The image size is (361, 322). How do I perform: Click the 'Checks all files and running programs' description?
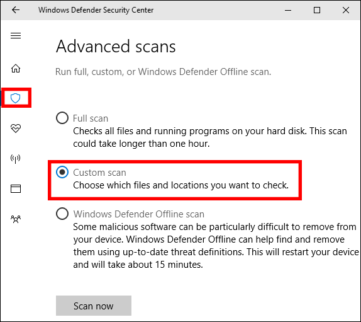(x=210, y=137)
